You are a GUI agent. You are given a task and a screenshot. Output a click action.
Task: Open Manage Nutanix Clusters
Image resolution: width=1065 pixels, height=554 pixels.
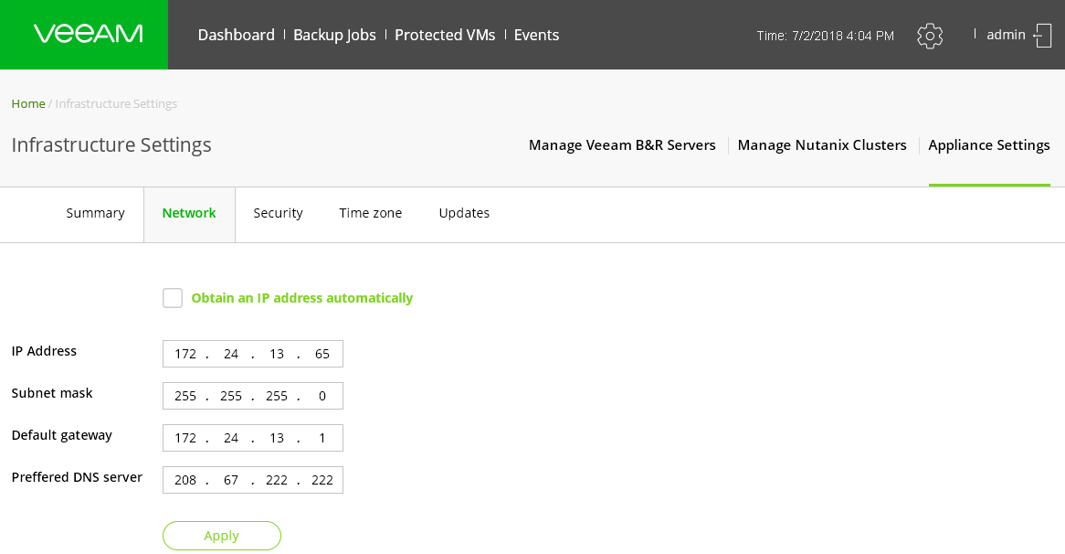point(822,145)
